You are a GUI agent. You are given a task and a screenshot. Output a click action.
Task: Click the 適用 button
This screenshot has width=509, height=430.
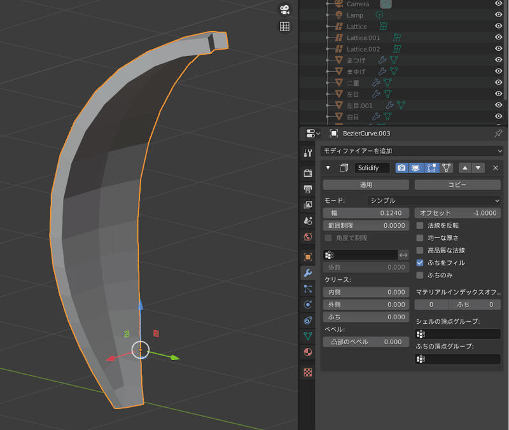(366, 184)
